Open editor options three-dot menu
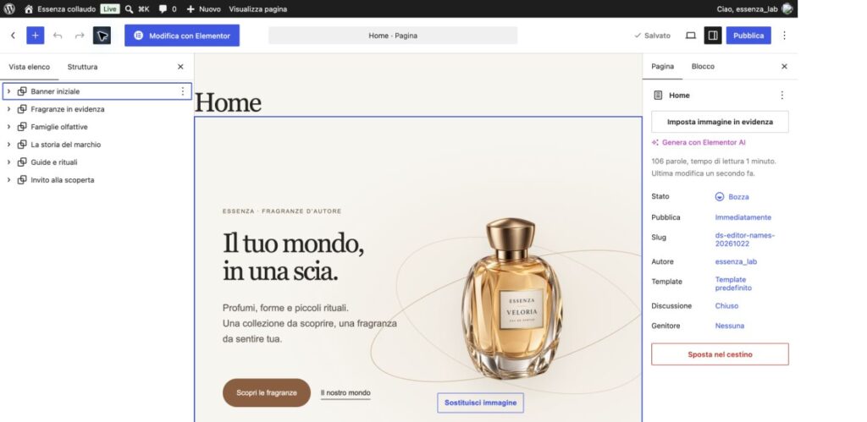Screen dimensions: 867x422 pos(784,36)
